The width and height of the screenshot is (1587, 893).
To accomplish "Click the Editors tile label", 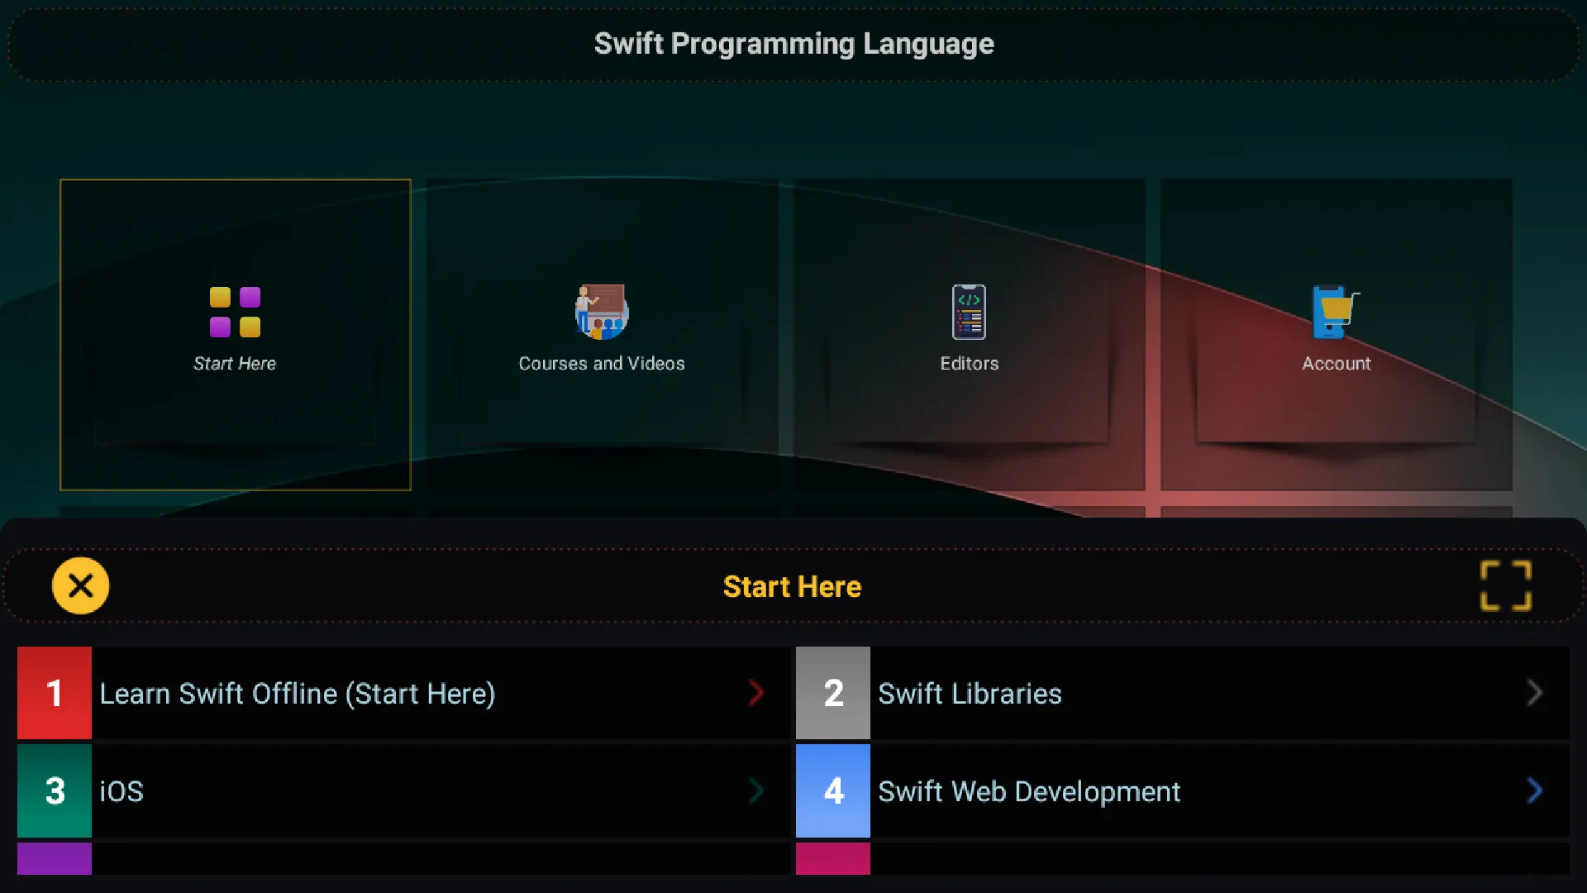I will pyautogui.click(x=969, y=364).
